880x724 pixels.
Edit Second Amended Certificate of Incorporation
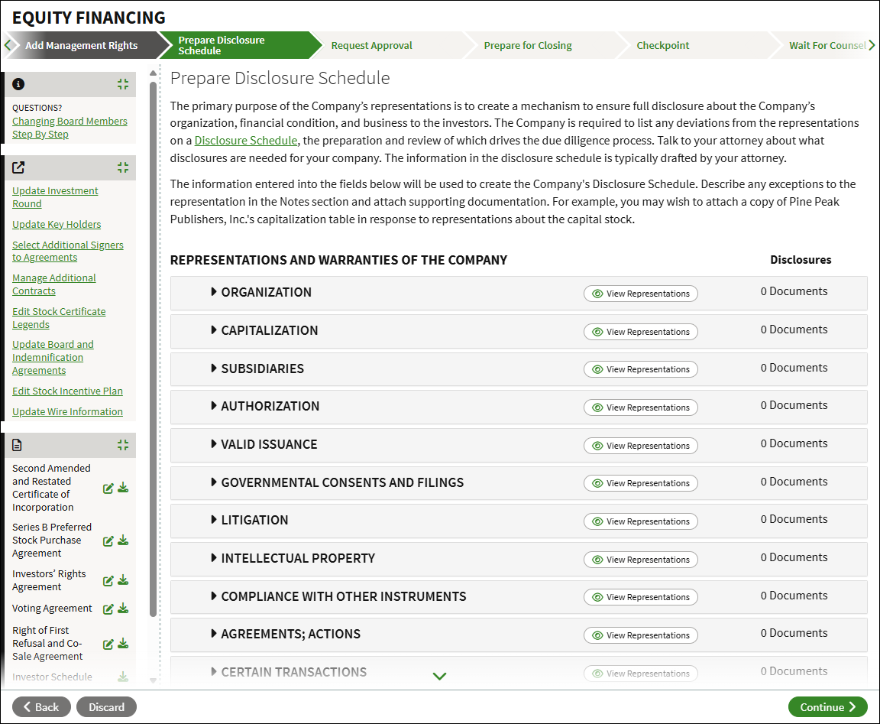(108, 488)
